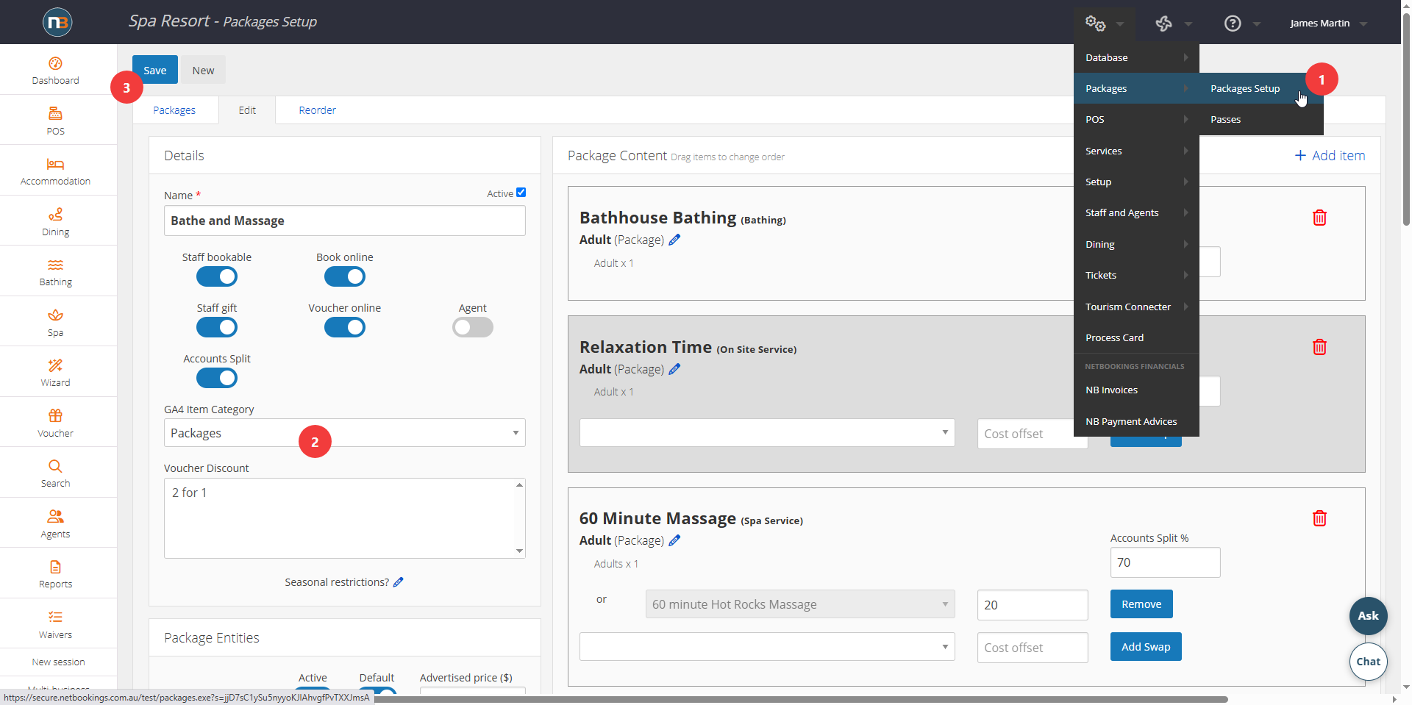Edit Relaxation Time Adult package pencil
This screenshot has height=705, width=1412.
click(x=674, y=369)
